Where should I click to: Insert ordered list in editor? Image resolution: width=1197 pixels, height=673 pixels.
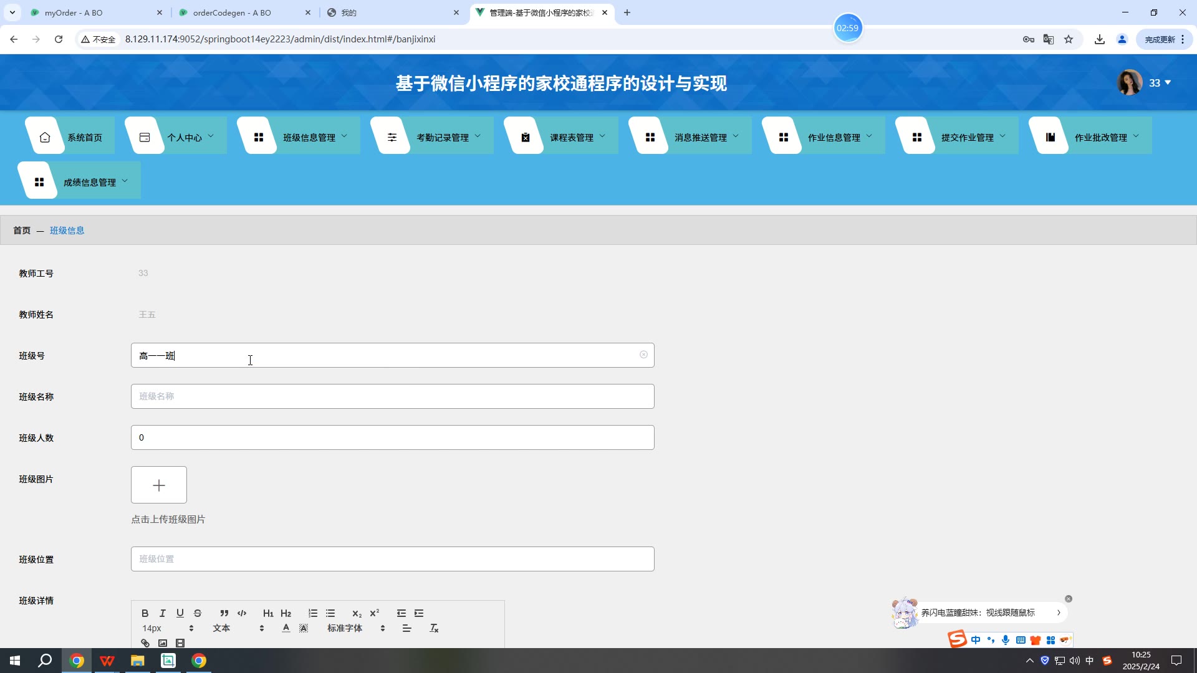313,613
